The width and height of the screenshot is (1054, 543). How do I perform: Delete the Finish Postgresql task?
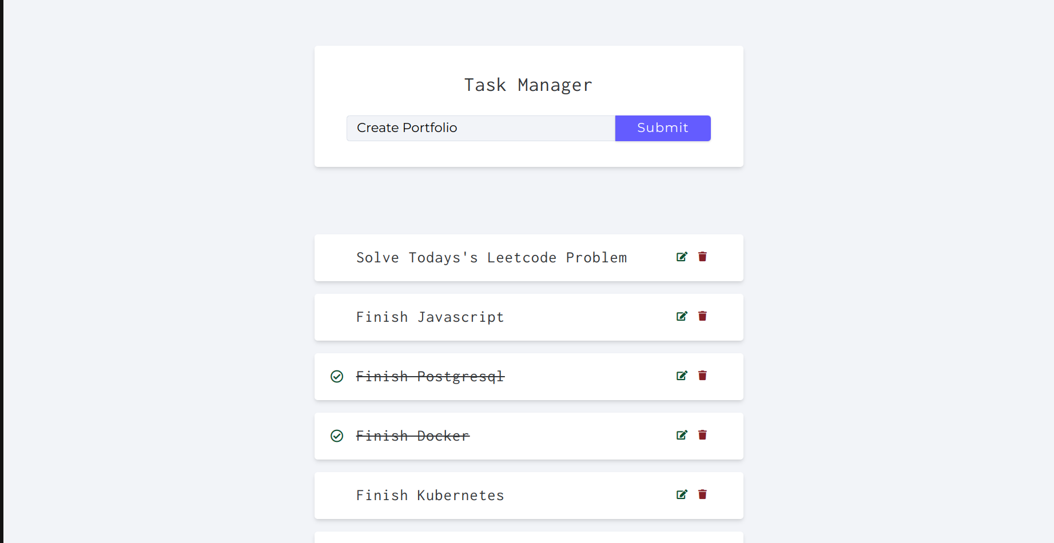[x=702, y=376]
